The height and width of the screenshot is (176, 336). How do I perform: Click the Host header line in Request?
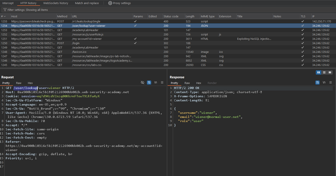click(67, 92)
